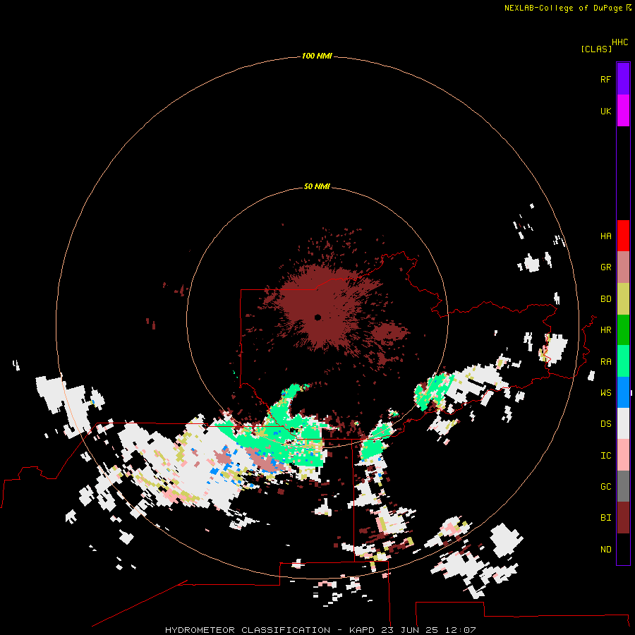Click the BI legend label
Image resolution: width=635 pixels, height=635 pixels.
pyautogui.click(x=606, y=518)
